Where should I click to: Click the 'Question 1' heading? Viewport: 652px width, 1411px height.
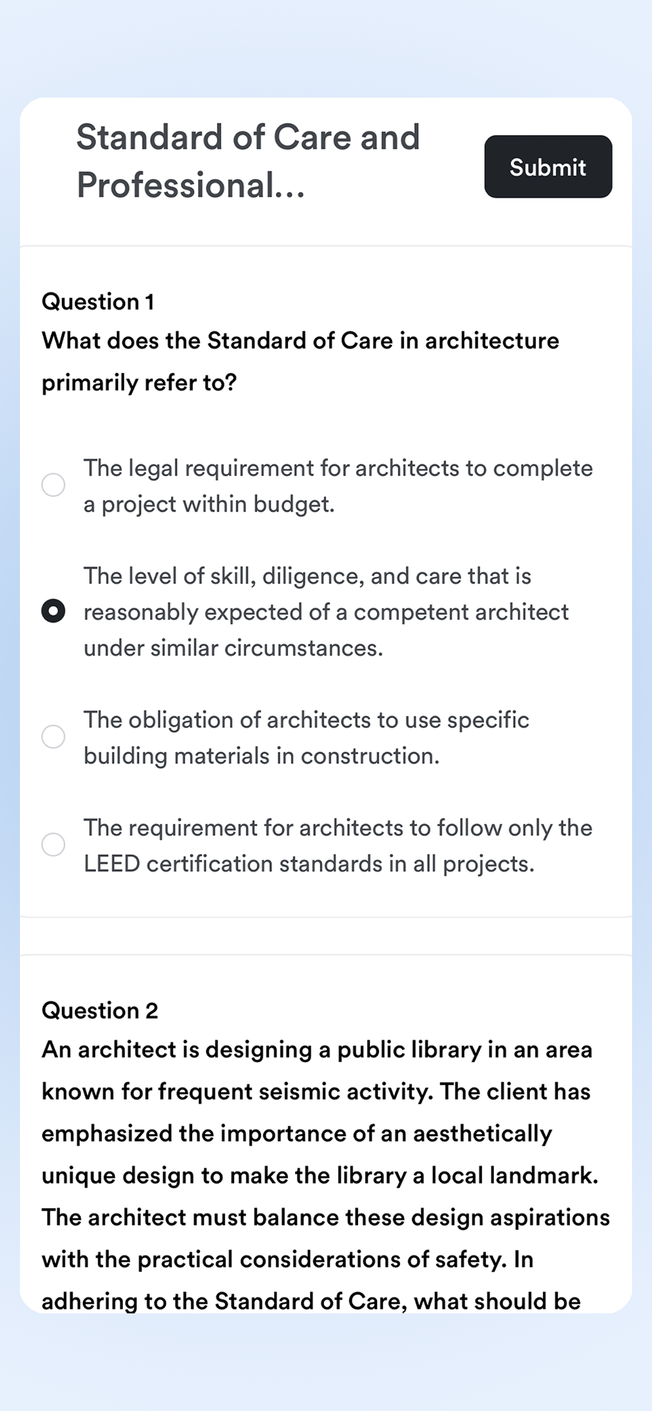[98, 301]
